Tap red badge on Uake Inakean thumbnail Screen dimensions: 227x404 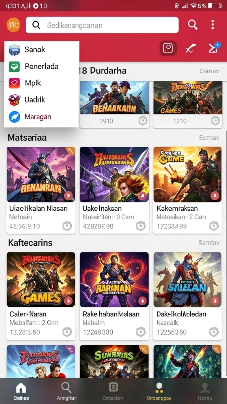tap(142, 196)
